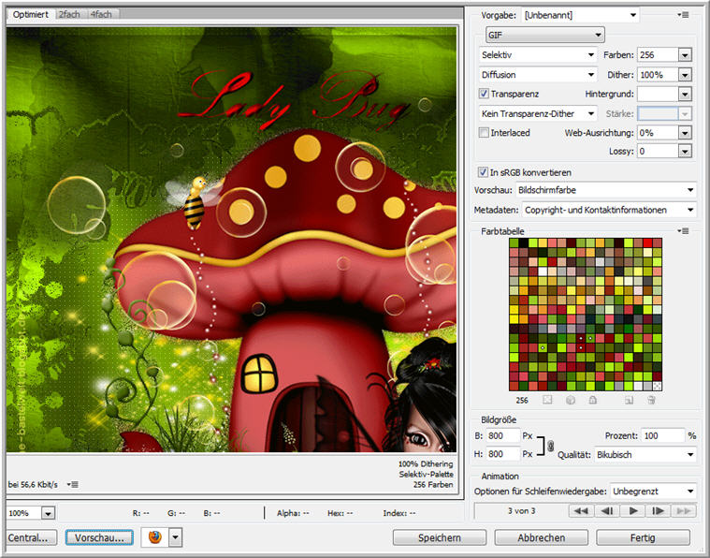Image resolution: width=710 pixels, height=558 pixels.
Task: Click the Lossy value field
Action: 658,152
